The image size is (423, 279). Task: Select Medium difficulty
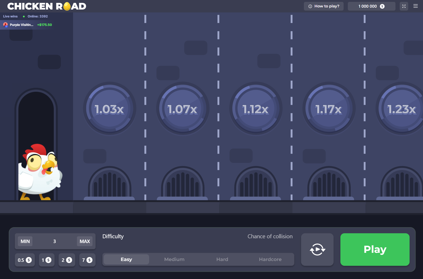pyautogui.click(x=174, y=259)
